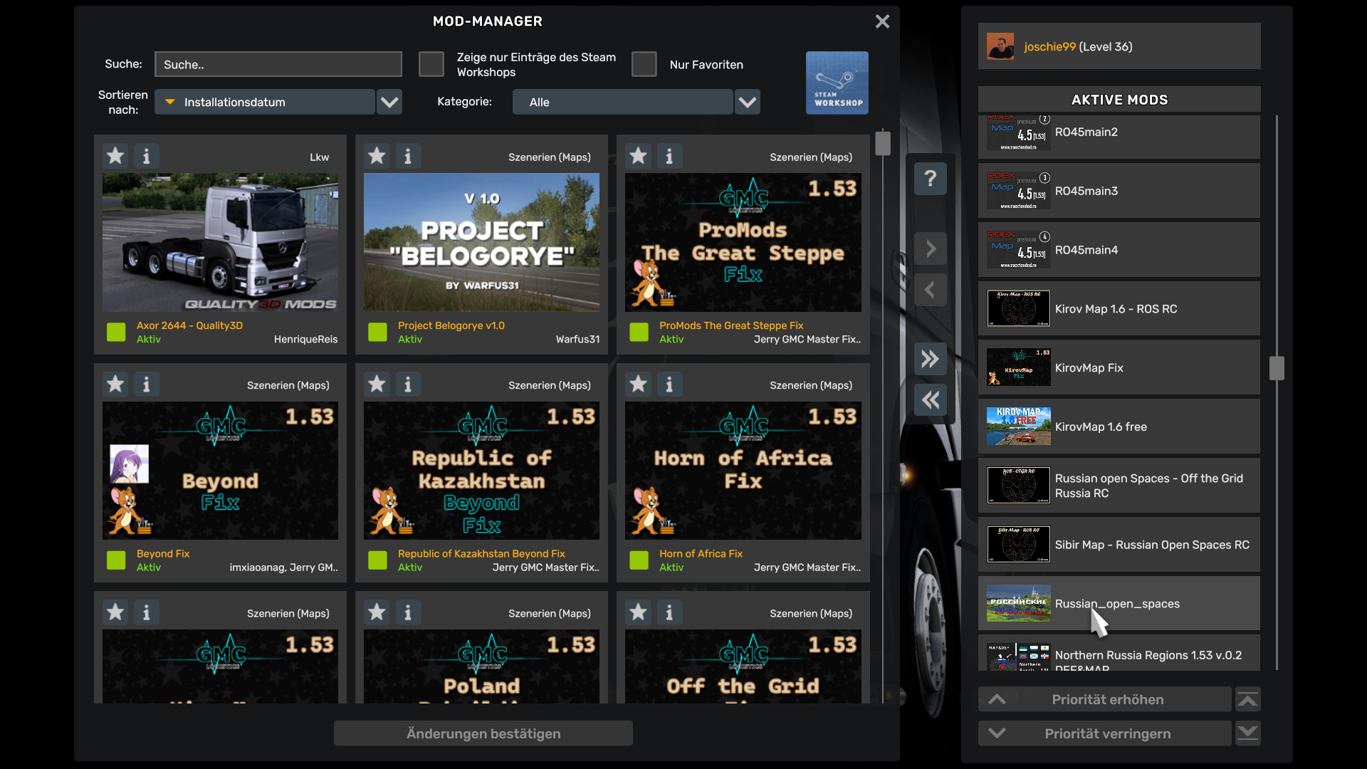Select KirovMap Fix in active mods
The width and height of the screenshot is (1367, 769).
pyautogui.click(x=1119, y=367)
